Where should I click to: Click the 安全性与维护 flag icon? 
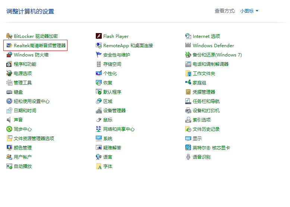(99, 55)
